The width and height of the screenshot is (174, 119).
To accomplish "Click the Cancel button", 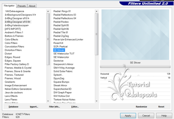I will pos(146,116).
